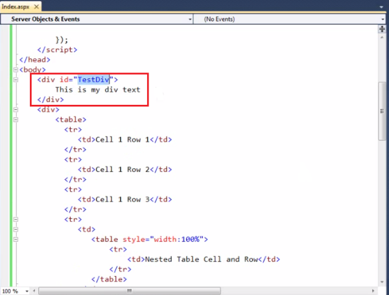Click the closing </head> tag

click(35, 60)
